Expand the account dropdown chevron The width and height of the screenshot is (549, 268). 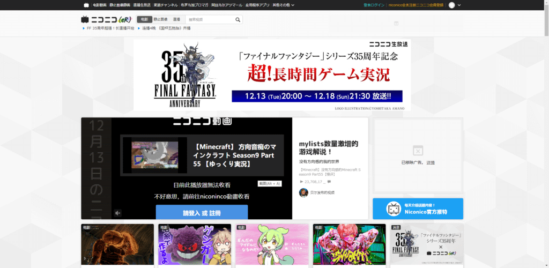pos(459,5)
